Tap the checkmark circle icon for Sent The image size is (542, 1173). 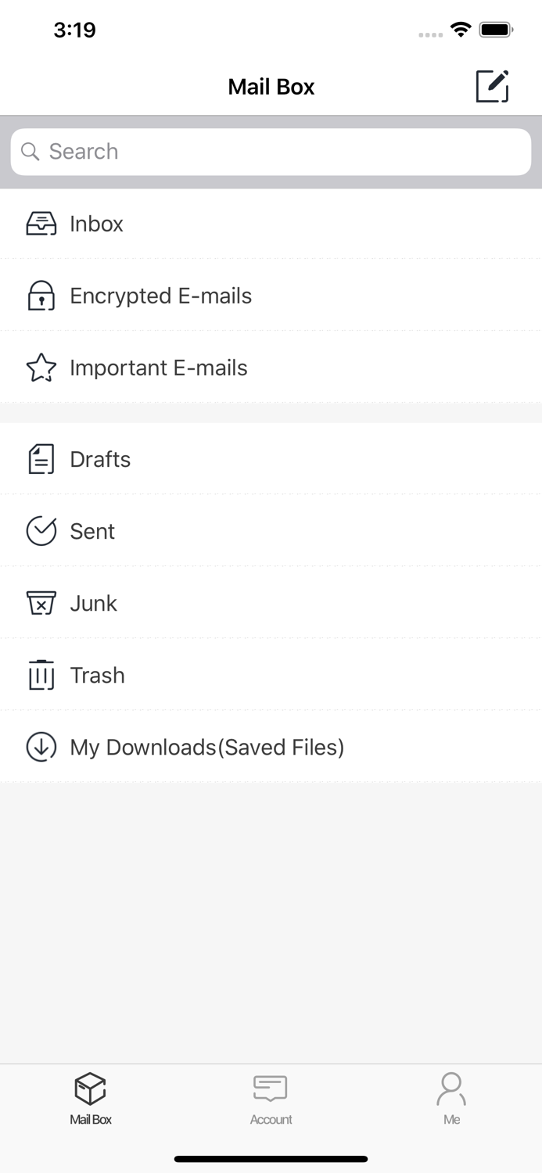point(41,531)
